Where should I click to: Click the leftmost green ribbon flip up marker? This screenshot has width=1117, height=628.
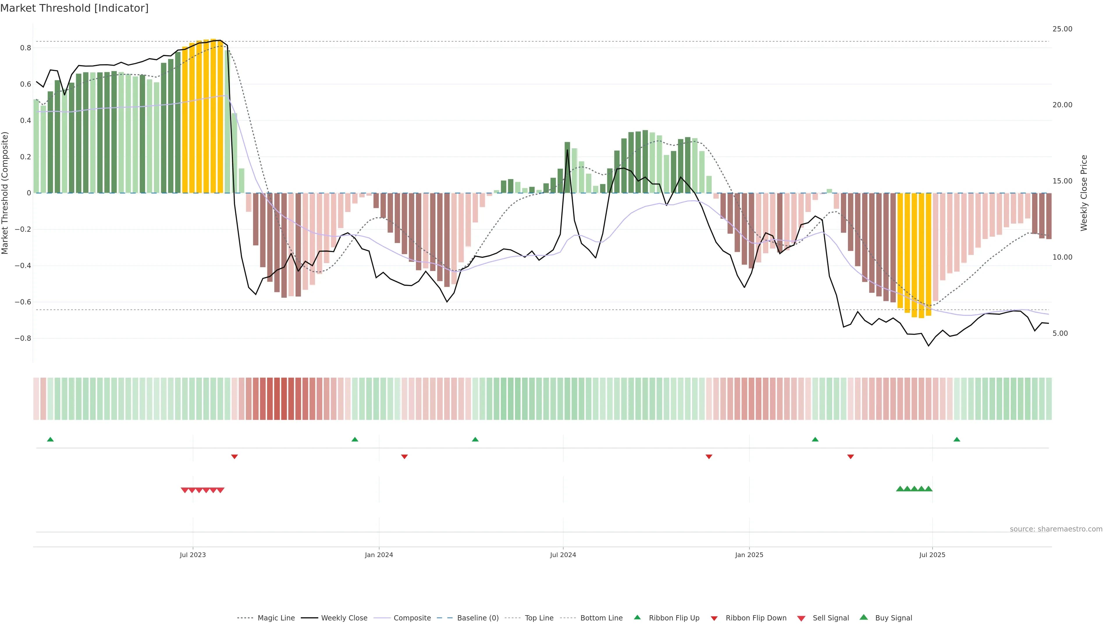point(50,440)
